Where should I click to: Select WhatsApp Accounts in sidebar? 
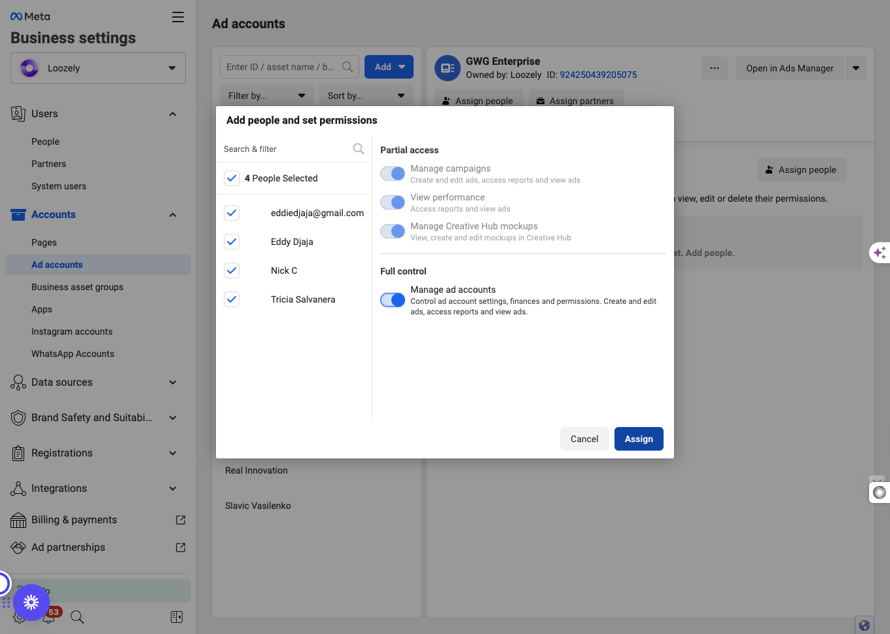coord(73,354)
